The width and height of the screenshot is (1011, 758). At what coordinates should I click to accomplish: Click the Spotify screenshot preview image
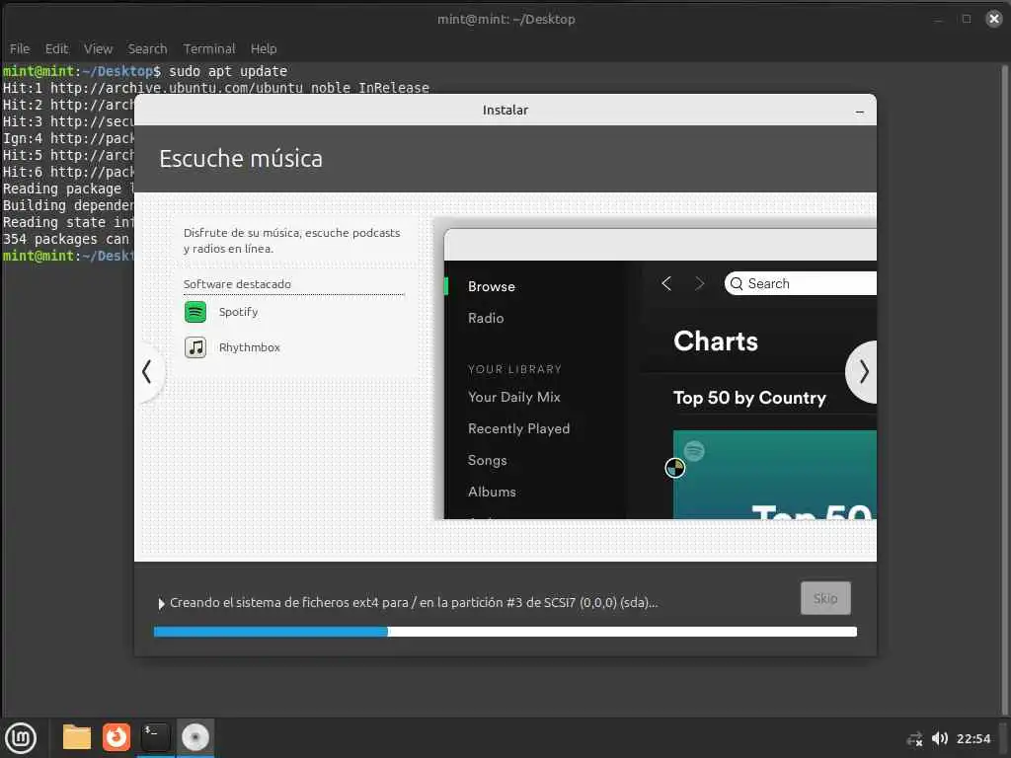coord(660,373)
